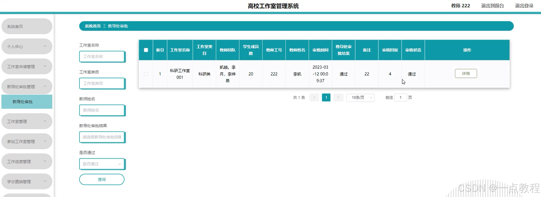
Task: Click the 审核状态 column header
Action: [413, 50]
